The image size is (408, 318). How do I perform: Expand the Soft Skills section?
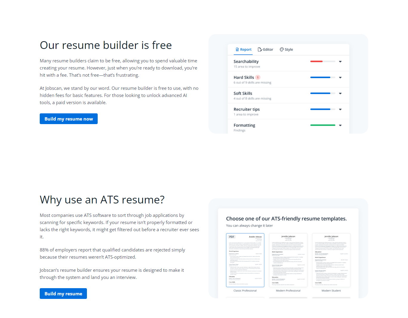tap(340, 93)
